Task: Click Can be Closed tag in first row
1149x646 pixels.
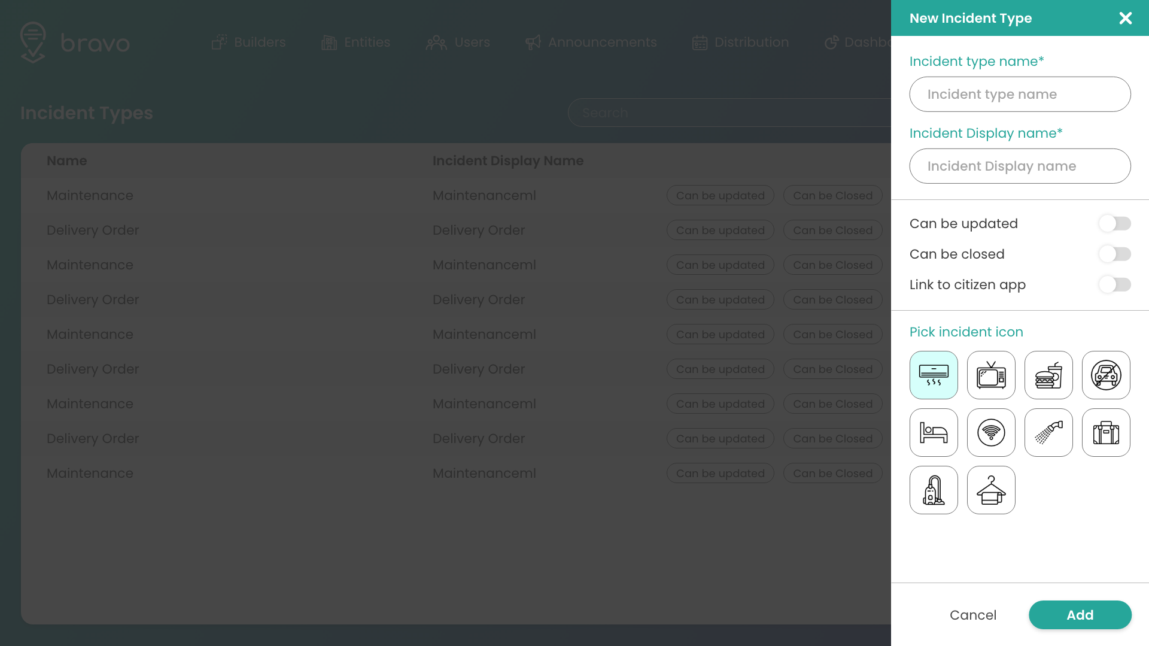Action: tap(832, 195)
